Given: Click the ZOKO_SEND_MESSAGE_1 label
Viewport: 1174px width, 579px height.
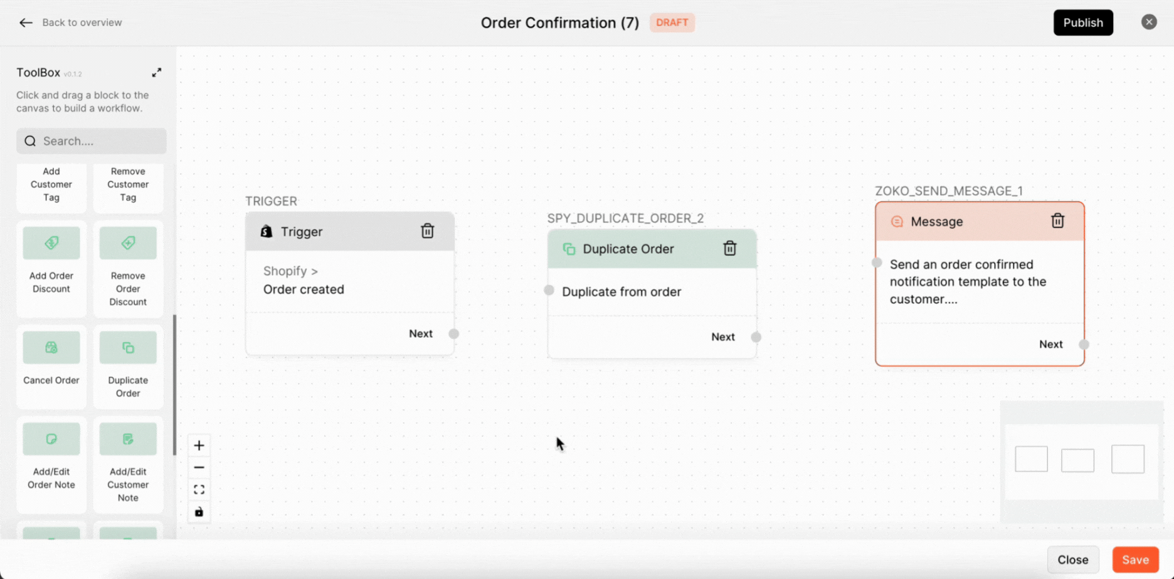Looking at the screenshot, I should [x=949, y=191].
